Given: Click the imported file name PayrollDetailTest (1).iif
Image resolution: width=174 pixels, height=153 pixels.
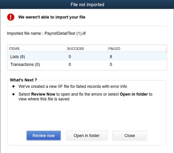Looking at the screenshot, I should click(65, 33).
